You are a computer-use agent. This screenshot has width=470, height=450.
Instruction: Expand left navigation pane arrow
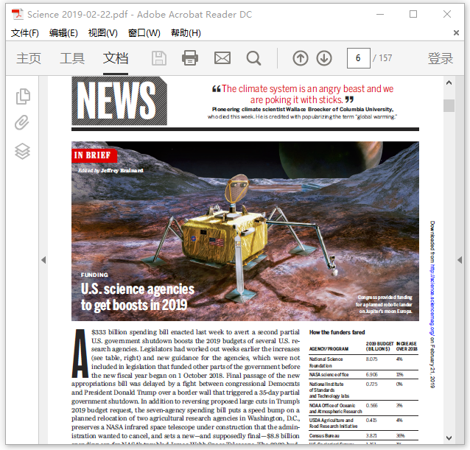pyautogui.click(x=43, y=260)
